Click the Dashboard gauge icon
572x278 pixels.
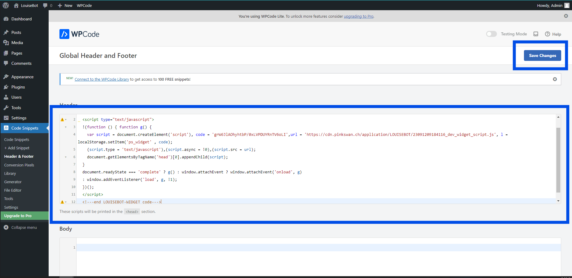pos(6,19)
